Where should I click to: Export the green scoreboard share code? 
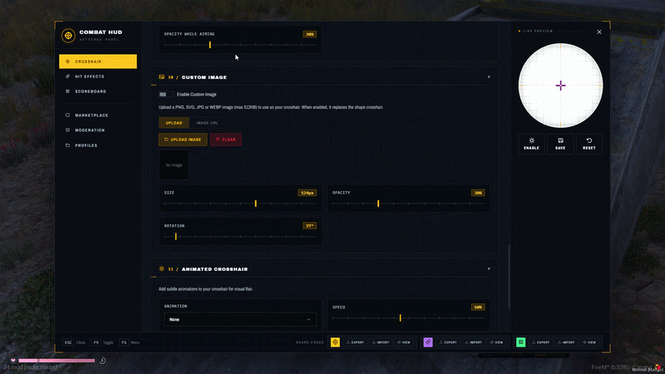(x=541, y=342)
